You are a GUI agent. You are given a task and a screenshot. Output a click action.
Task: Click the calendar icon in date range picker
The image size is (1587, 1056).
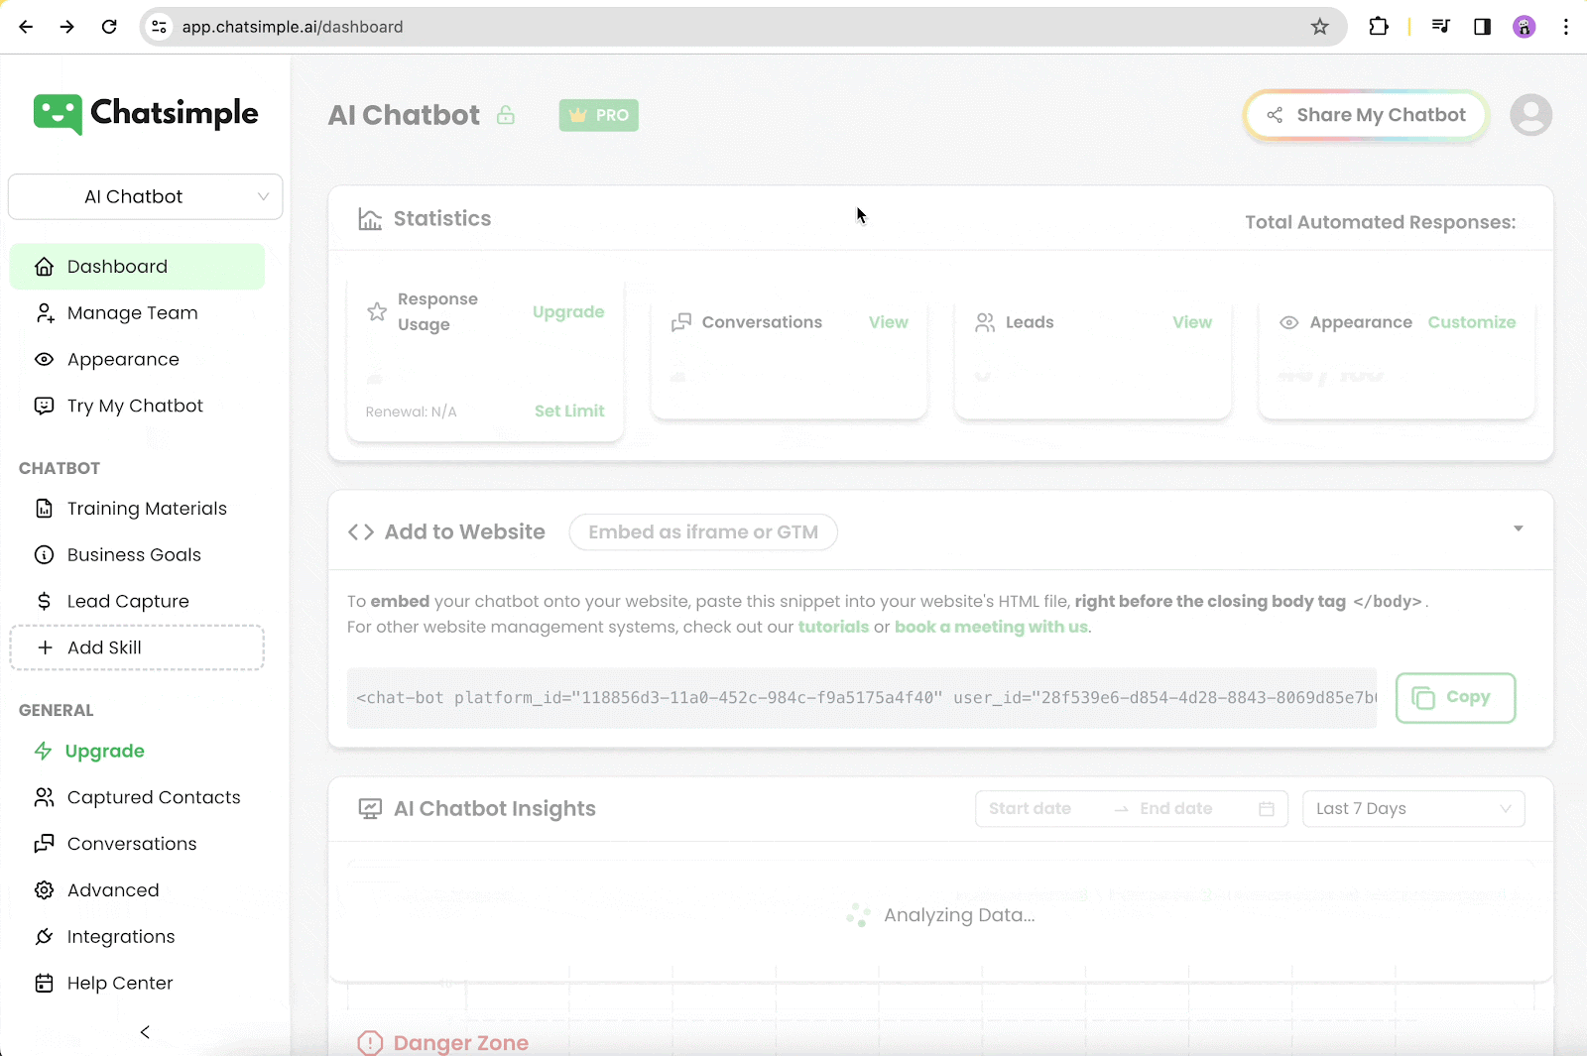pyautogui.click(x=1266, y=809)
